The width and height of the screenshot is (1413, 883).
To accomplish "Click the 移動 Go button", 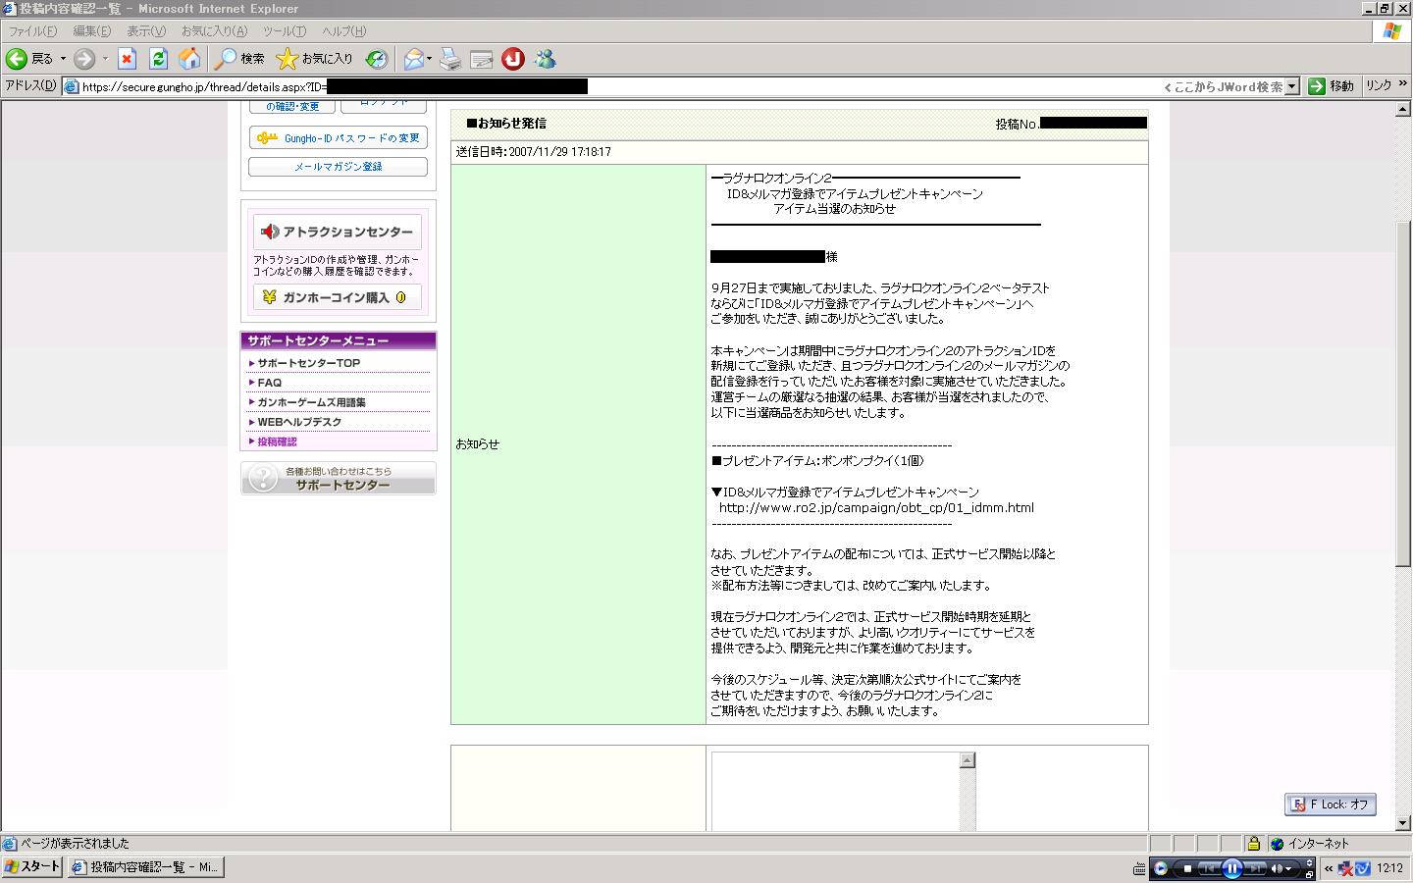I will (1332, 86).
